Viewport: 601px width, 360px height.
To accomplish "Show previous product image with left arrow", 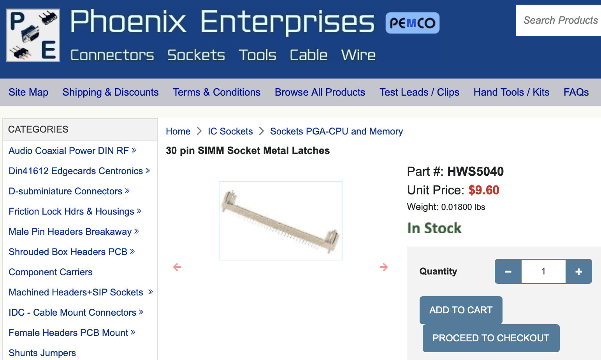I will (177, 267).
